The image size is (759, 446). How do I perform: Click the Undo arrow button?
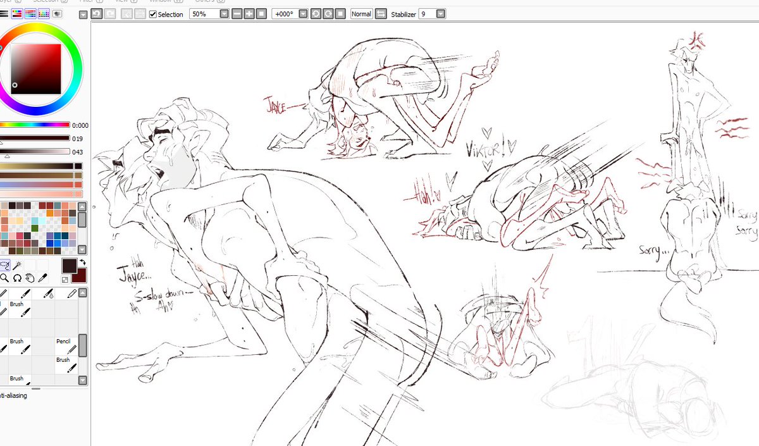point(97,13)
